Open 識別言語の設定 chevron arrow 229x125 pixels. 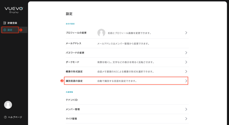click(x=186, y=81)
